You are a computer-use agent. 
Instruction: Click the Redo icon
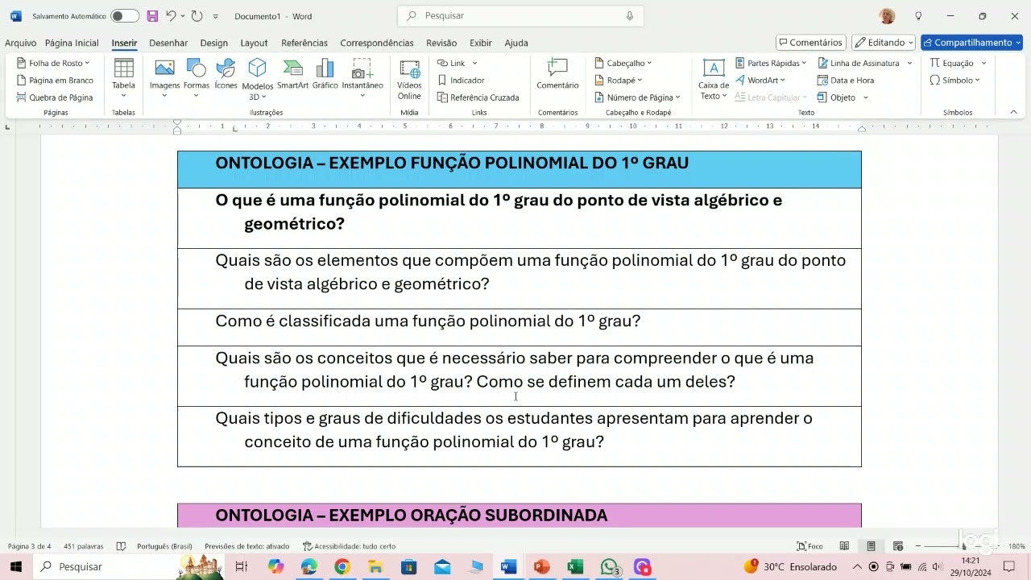(x=197, y=16)
